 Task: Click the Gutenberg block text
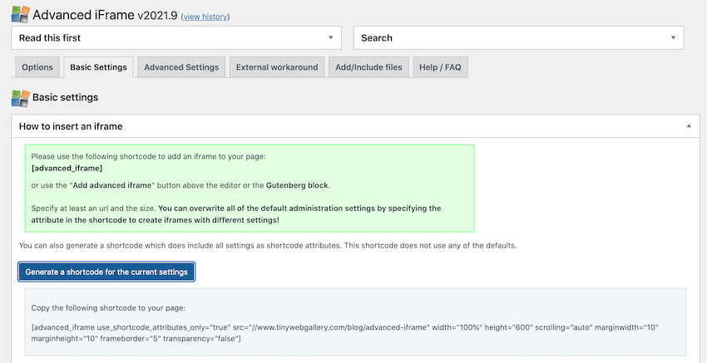coord(297,185)
